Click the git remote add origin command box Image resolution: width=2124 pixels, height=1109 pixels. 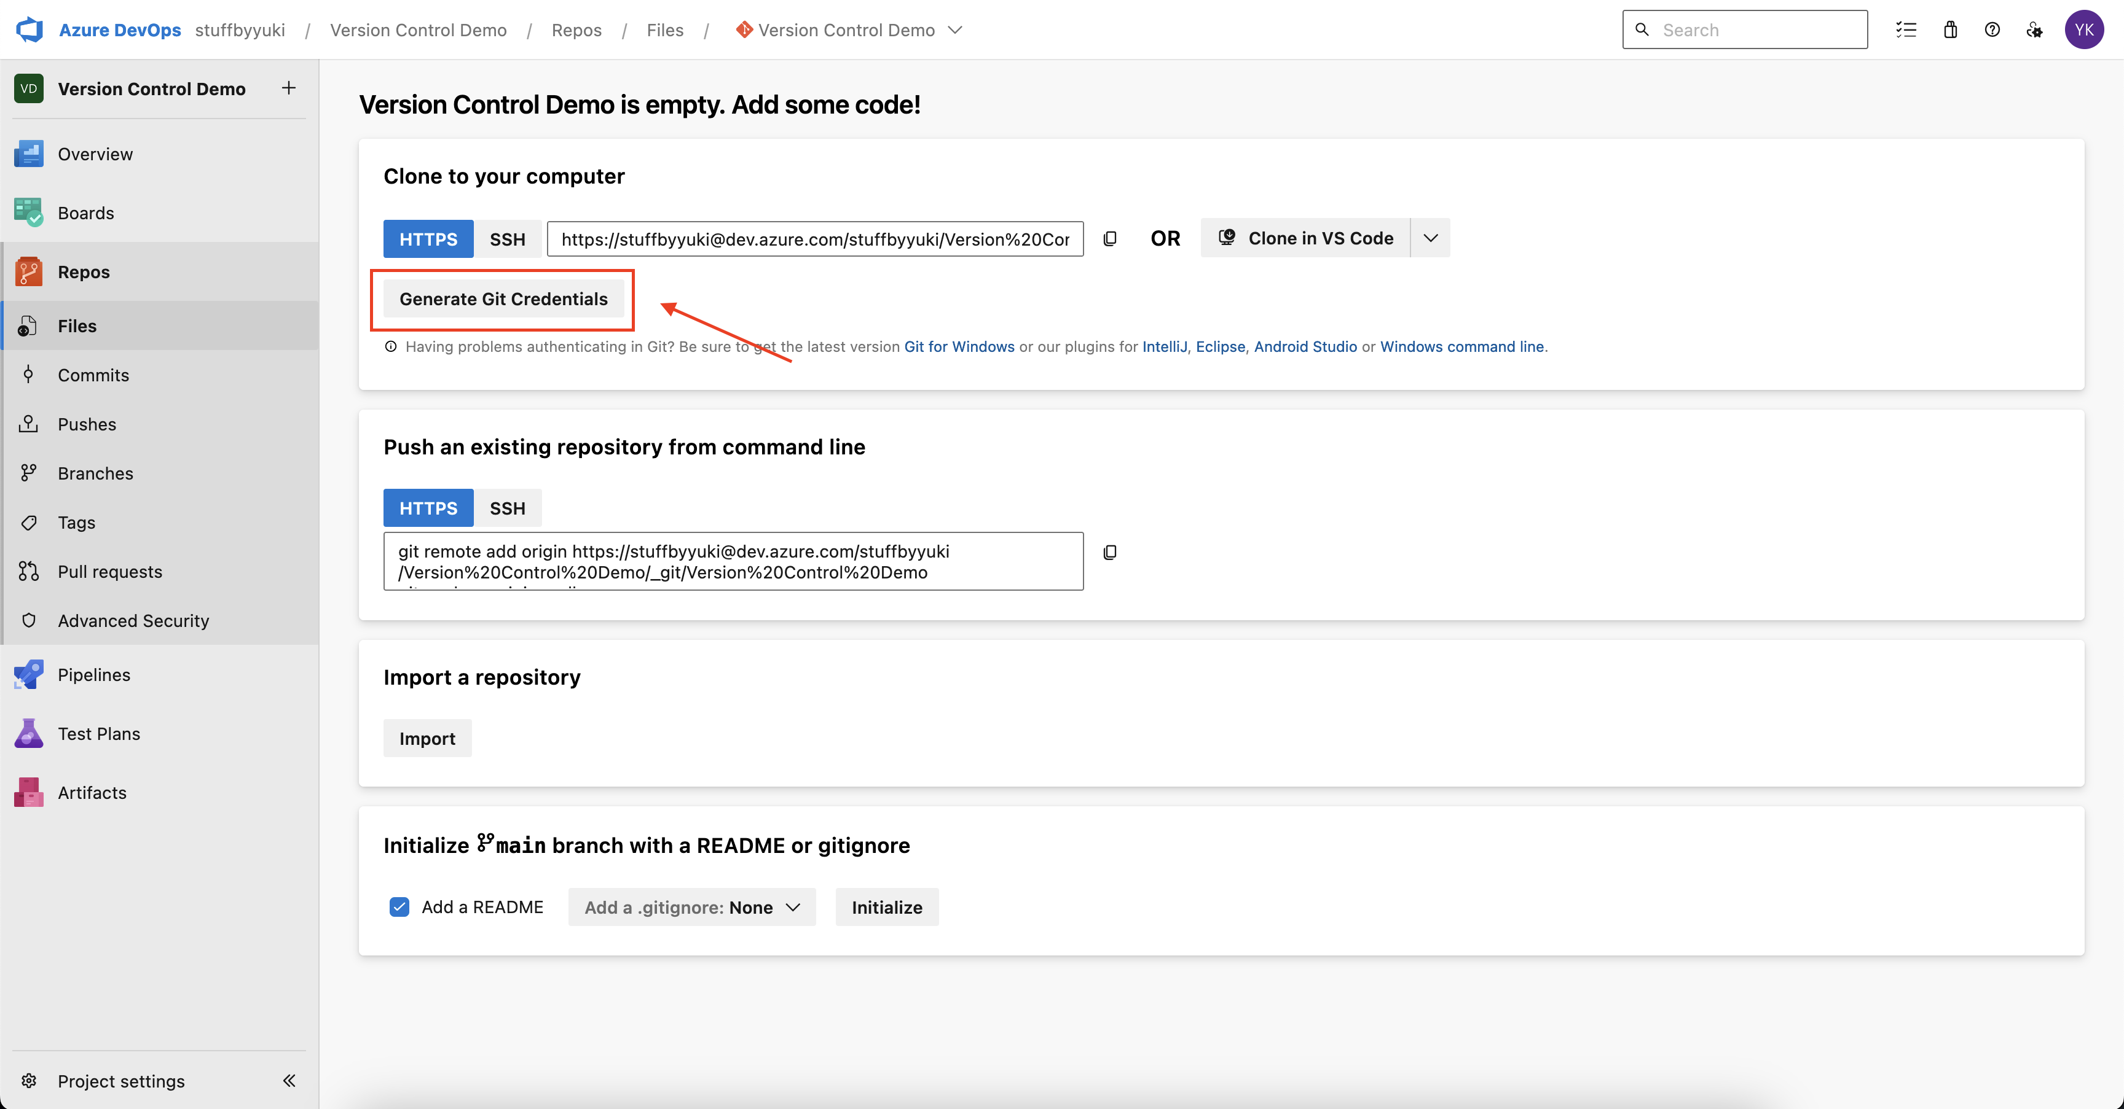click(733, 561)
